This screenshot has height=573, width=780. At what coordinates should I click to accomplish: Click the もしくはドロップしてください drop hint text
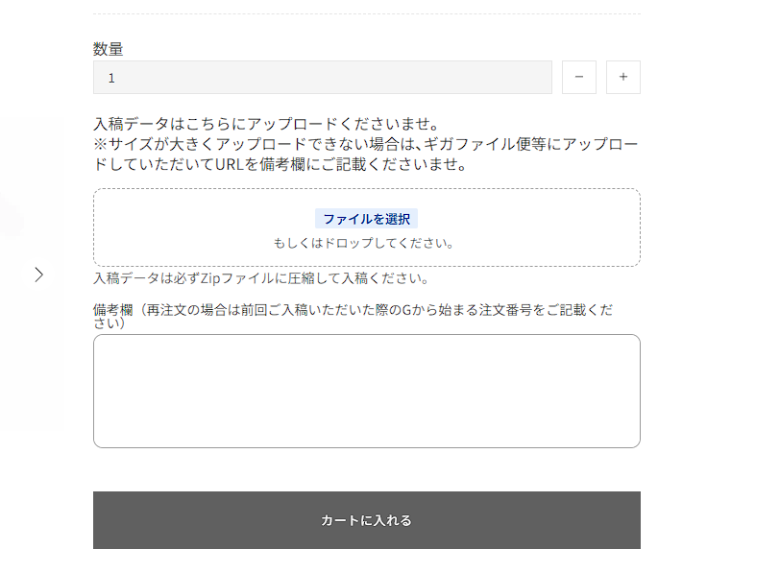tap(363, 243)
